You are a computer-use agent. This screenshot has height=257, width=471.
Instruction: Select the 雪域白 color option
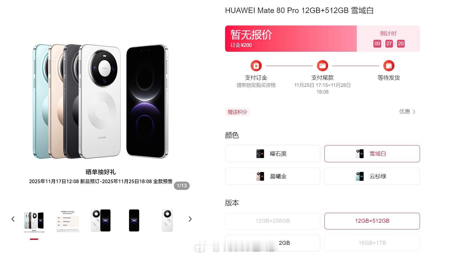[372, 154]
